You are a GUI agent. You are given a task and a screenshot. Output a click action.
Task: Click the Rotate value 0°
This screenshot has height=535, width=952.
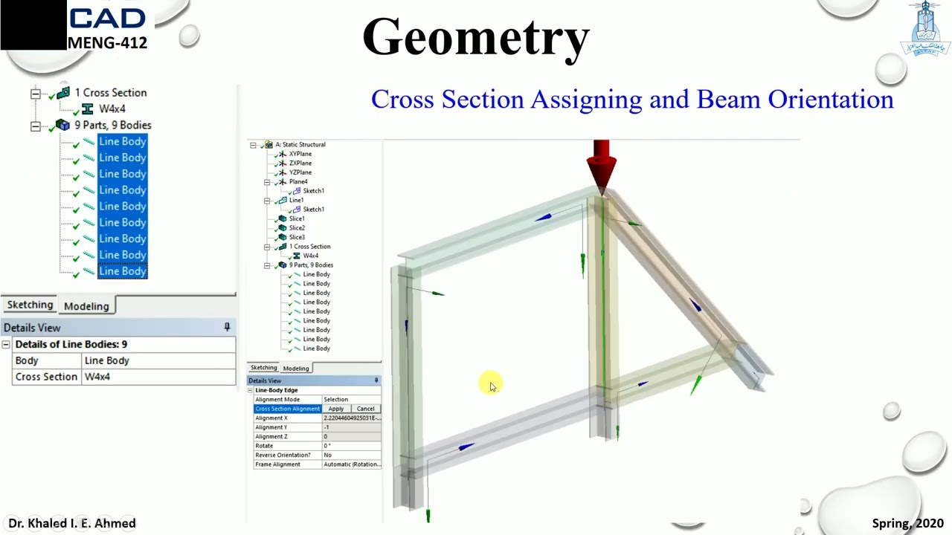pyautogui.click(x=351, y=446)
